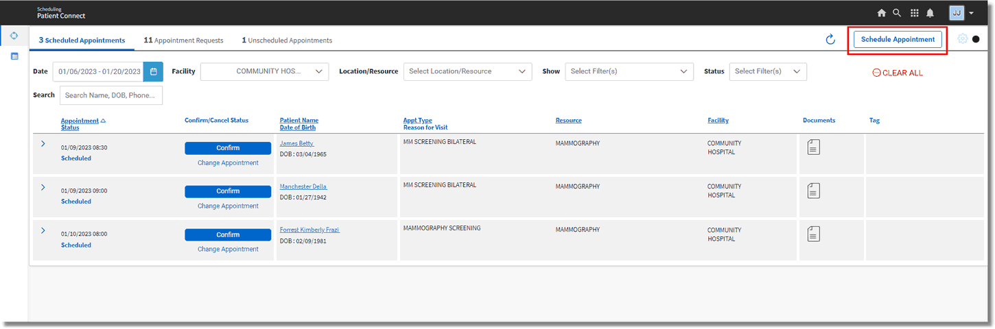
Task: Expand the Manchester Della appointment row
Action: [x=43, y=187]
